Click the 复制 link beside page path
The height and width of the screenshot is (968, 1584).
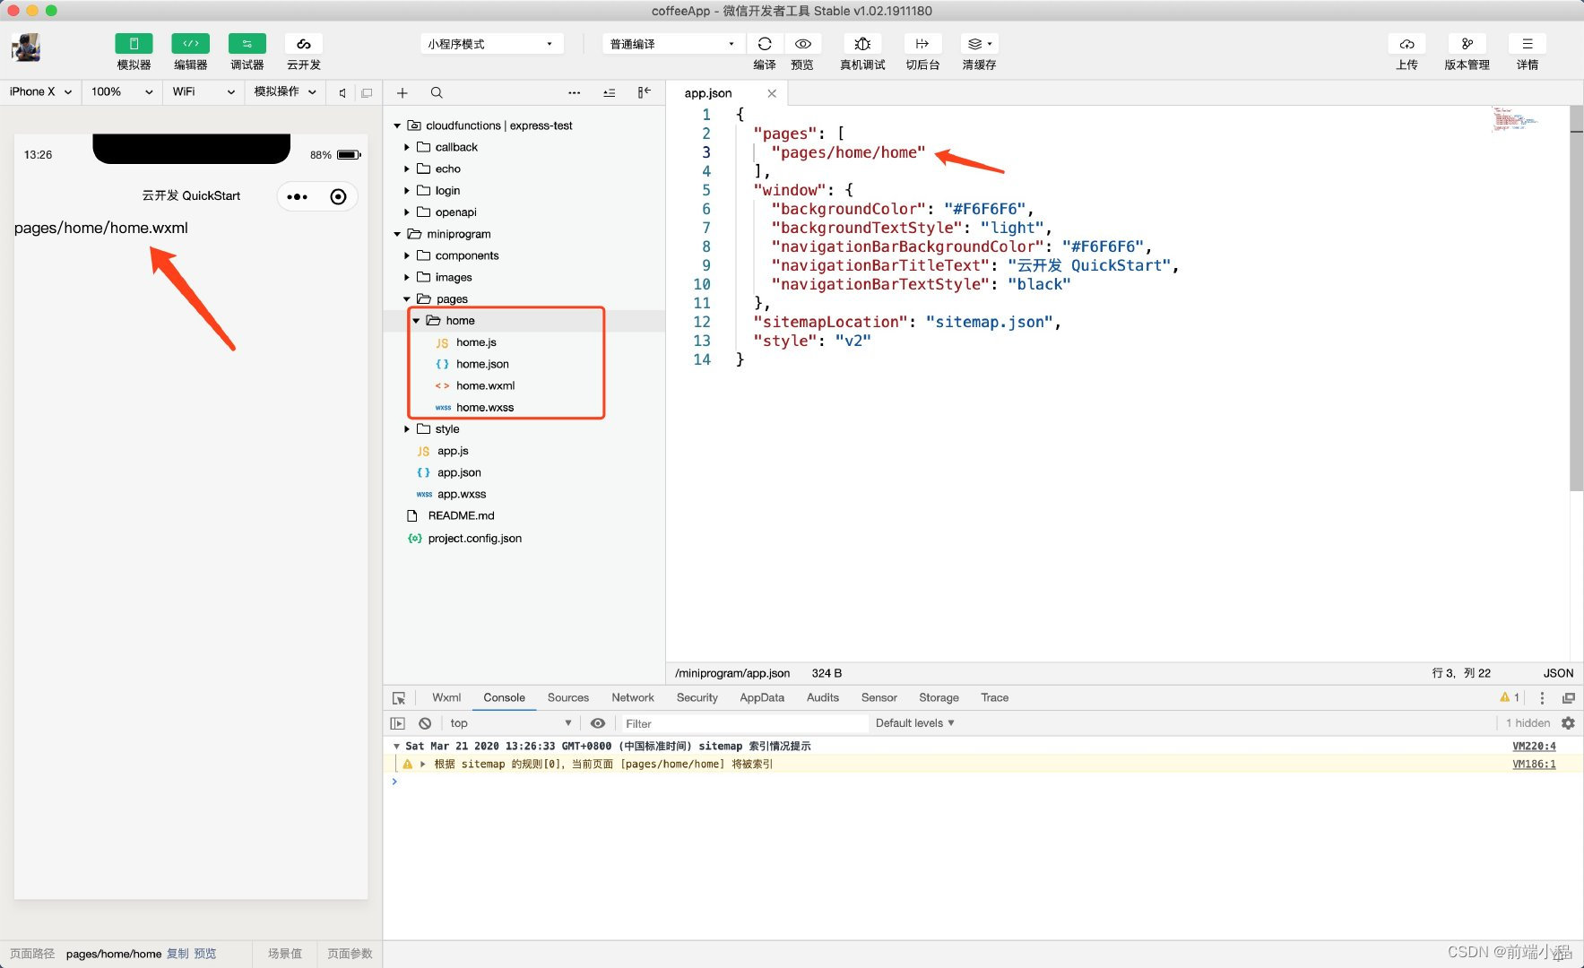(177, 954)
